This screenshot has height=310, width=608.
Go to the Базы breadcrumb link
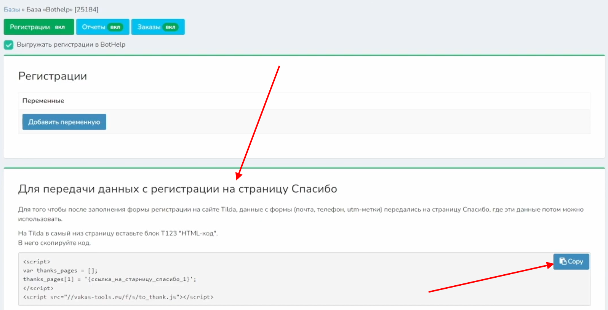[11, 9]
